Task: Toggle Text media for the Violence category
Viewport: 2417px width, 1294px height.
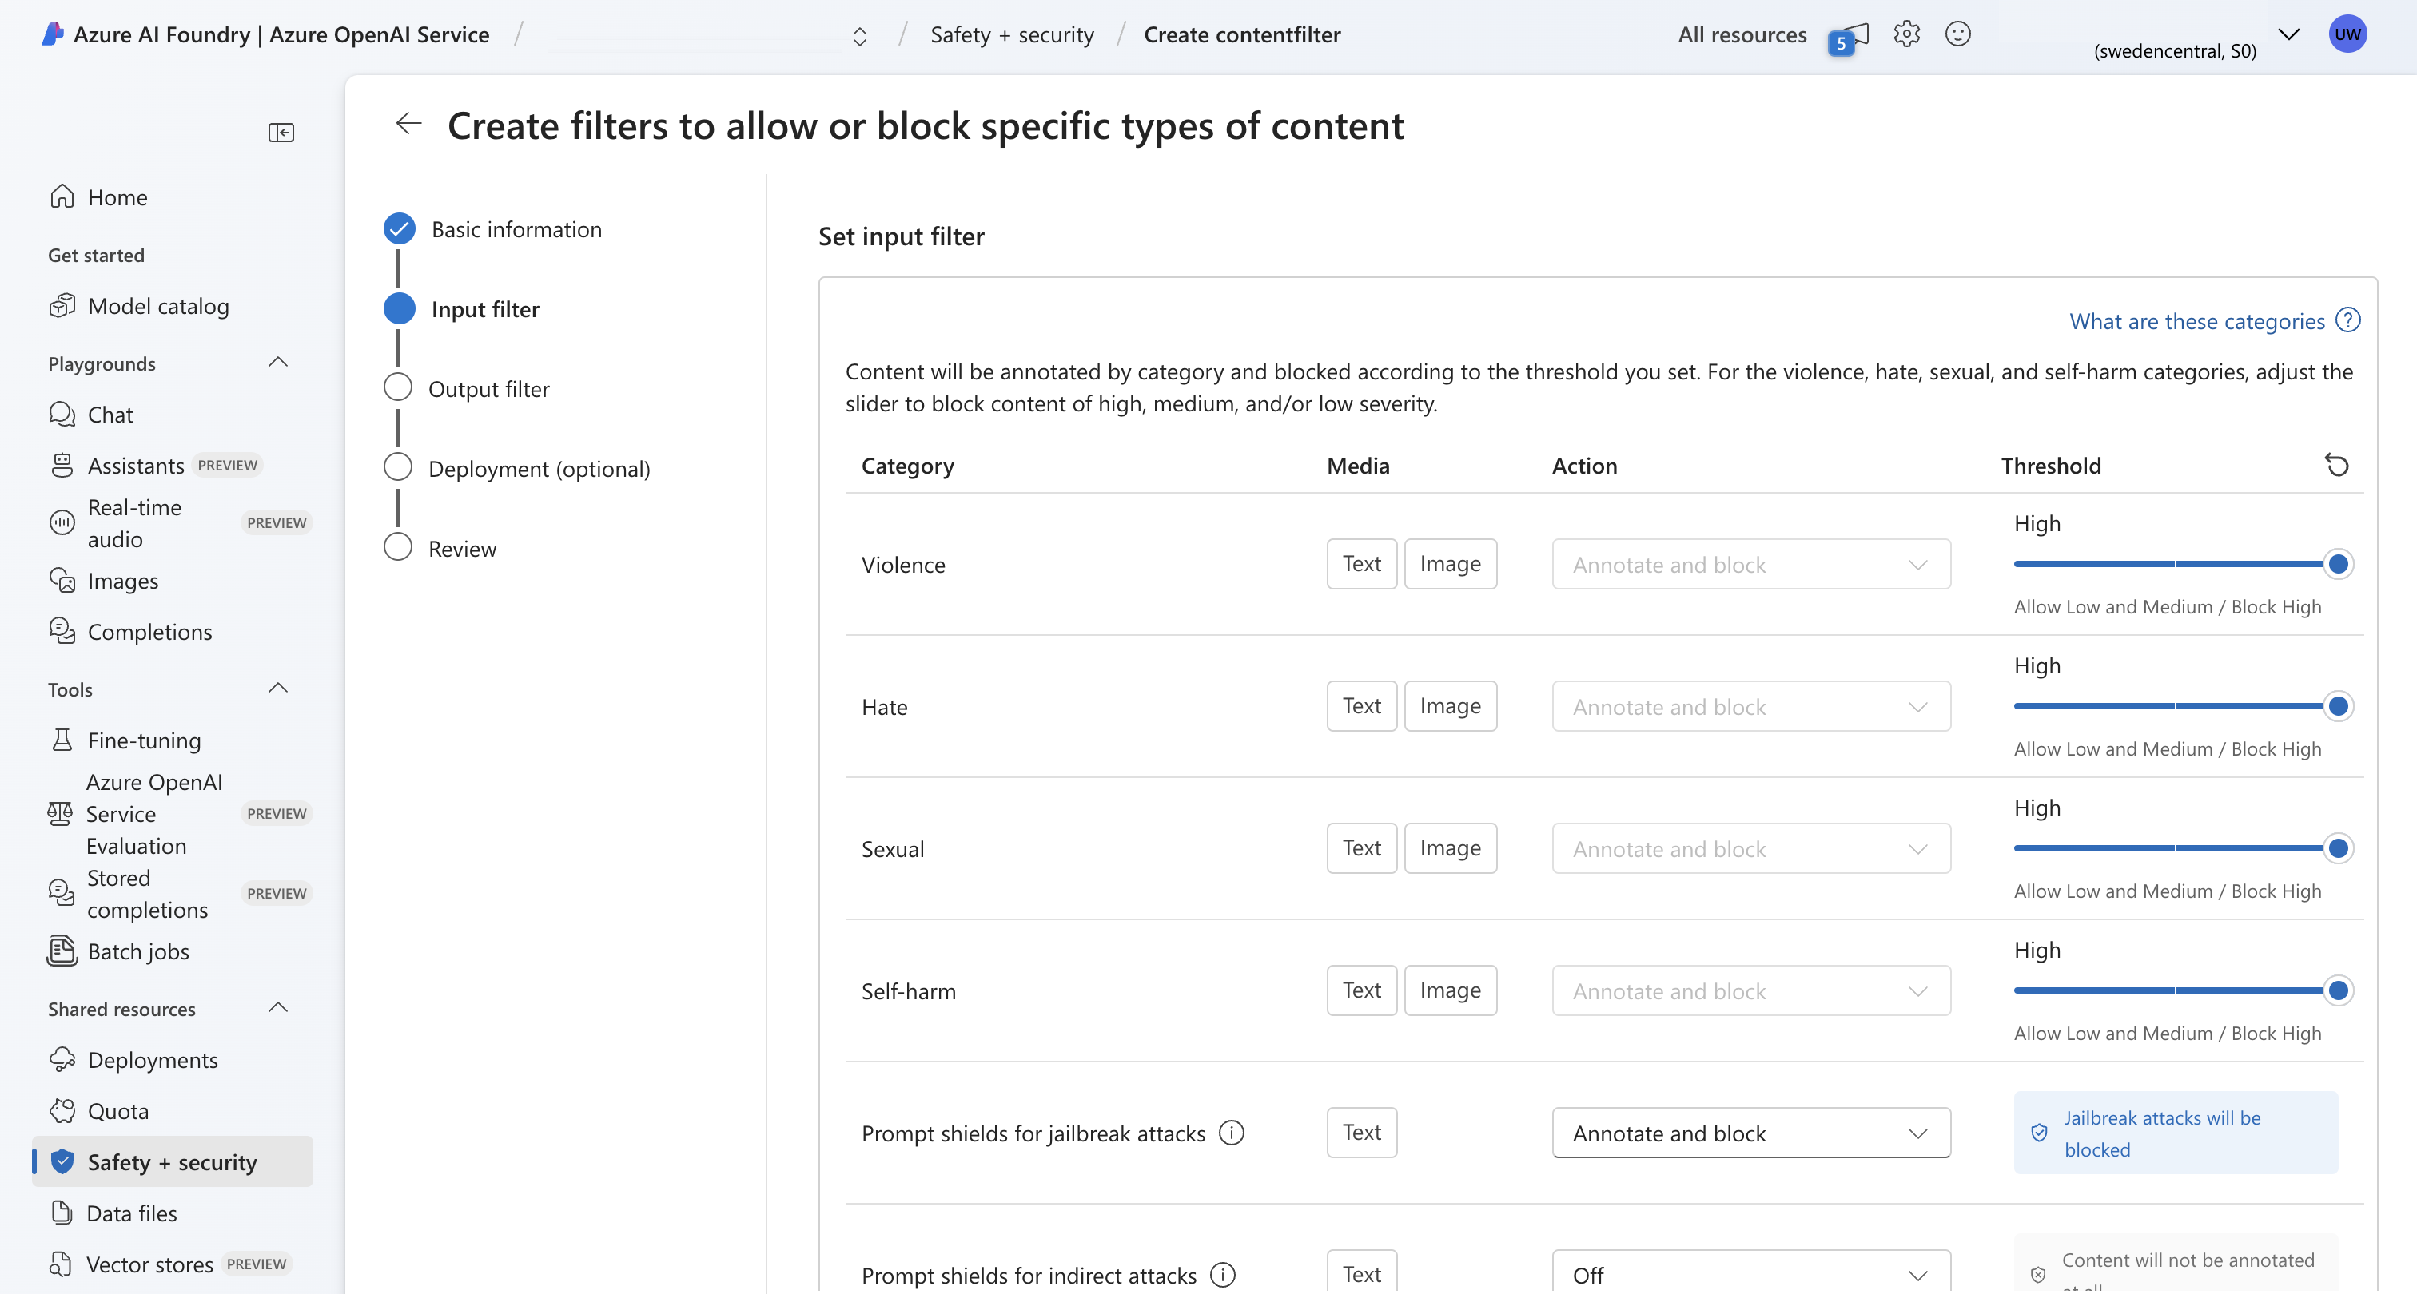Action: coord(1360,562)
